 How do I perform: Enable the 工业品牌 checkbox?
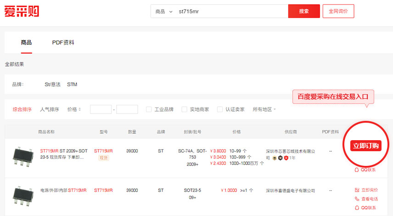(149, 109)
